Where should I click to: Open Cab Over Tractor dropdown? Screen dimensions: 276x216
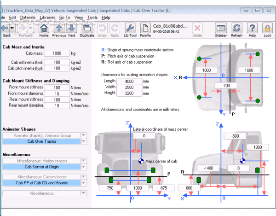pos(83,142)
